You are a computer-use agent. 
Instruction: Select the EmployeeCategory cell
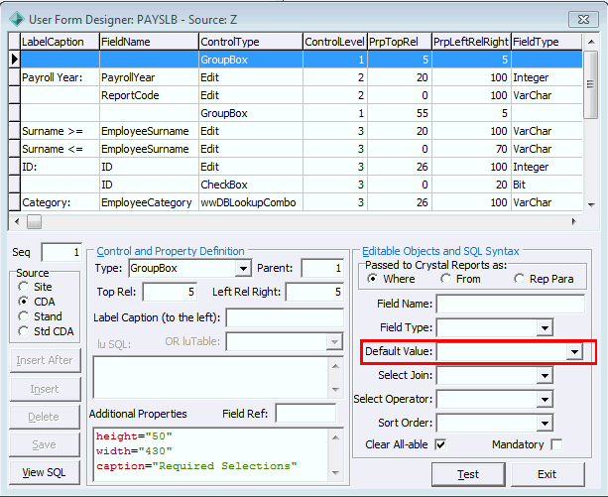point(150,202)
